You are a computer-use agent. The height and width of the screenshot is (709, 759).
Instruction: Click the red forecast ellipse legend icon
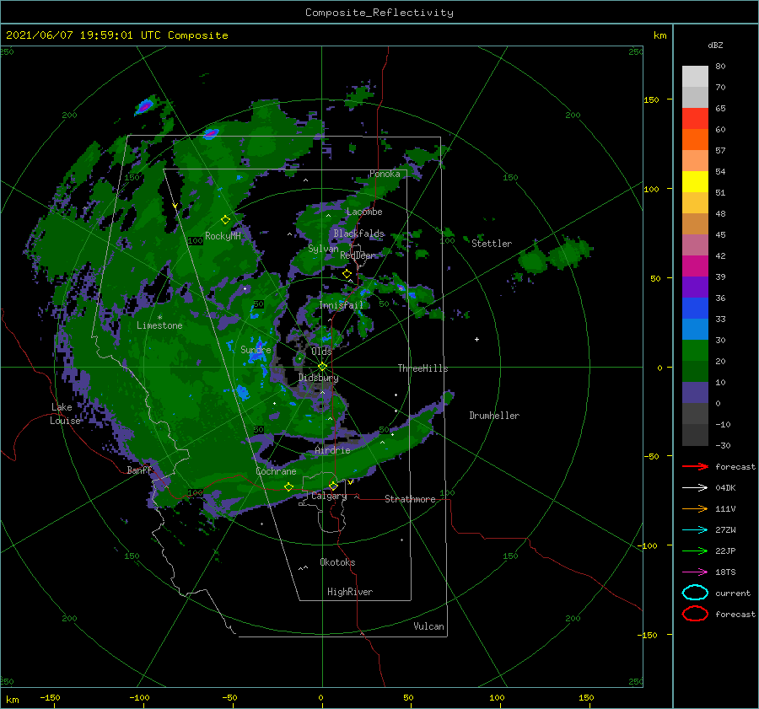[695, 614]
